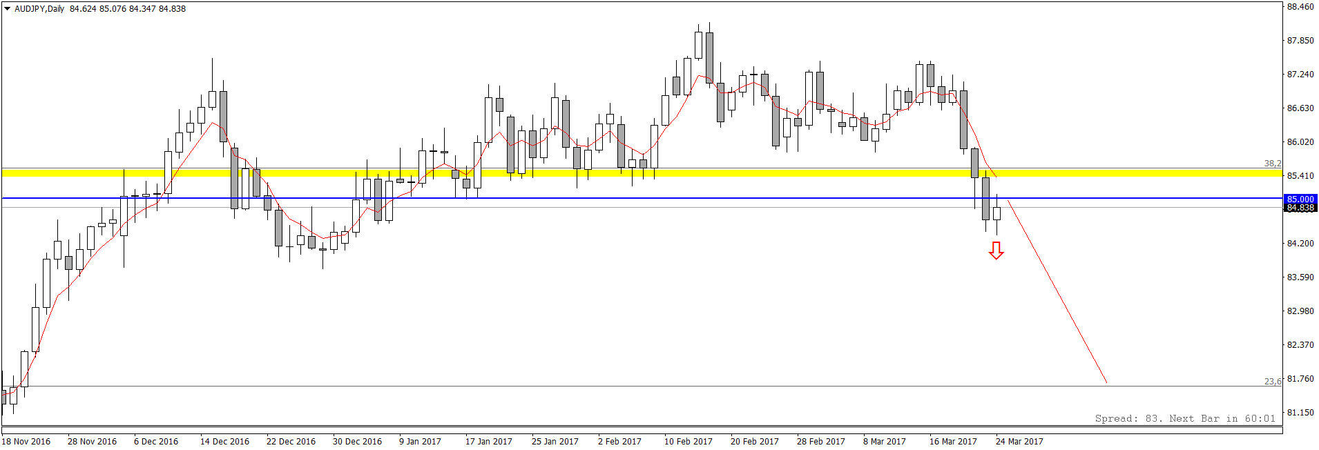Click the 18 Nov 2016 date label
Viewport: 1319px width, 450px height.
click(26, 442)
